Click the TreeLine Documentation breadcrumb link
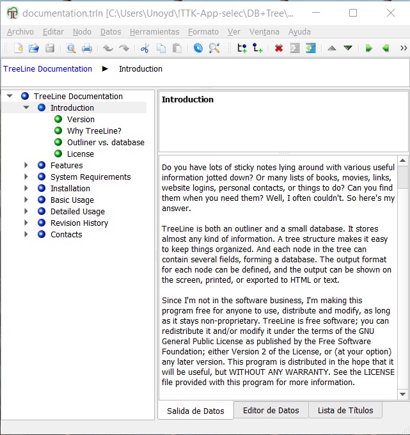The image size is (410, 435). tap(47, 69)
